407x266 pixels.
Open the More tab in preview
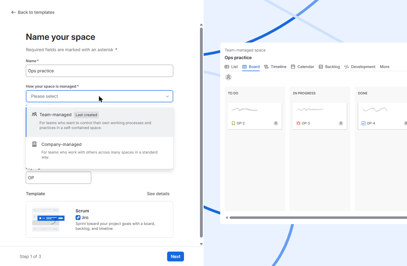[x=385, y=67]
